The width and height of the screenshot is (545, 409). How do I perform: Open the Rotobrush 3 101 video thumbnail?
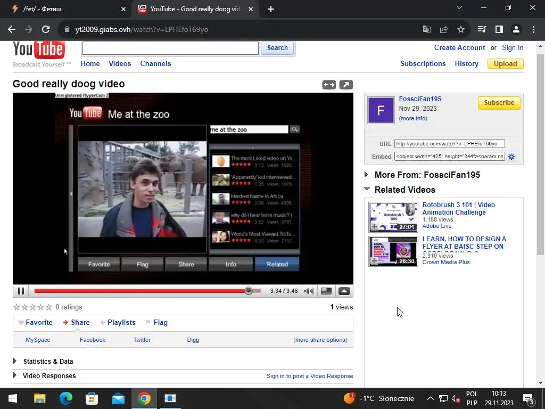click(393, 217)
